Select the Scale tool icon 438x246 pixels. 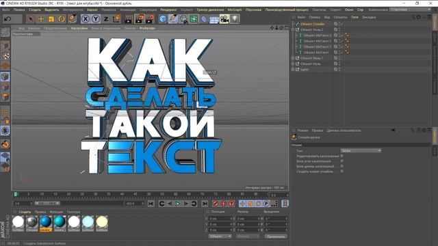click(51, 19)
